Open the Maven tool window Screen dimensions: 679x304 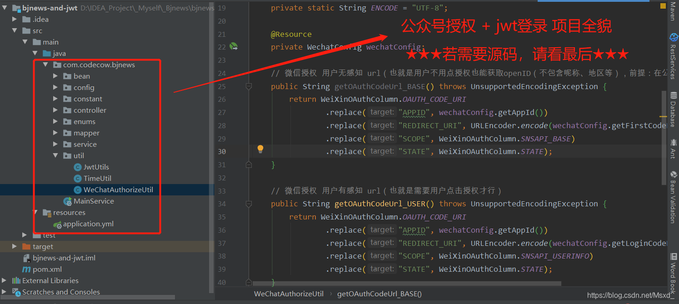673,12
